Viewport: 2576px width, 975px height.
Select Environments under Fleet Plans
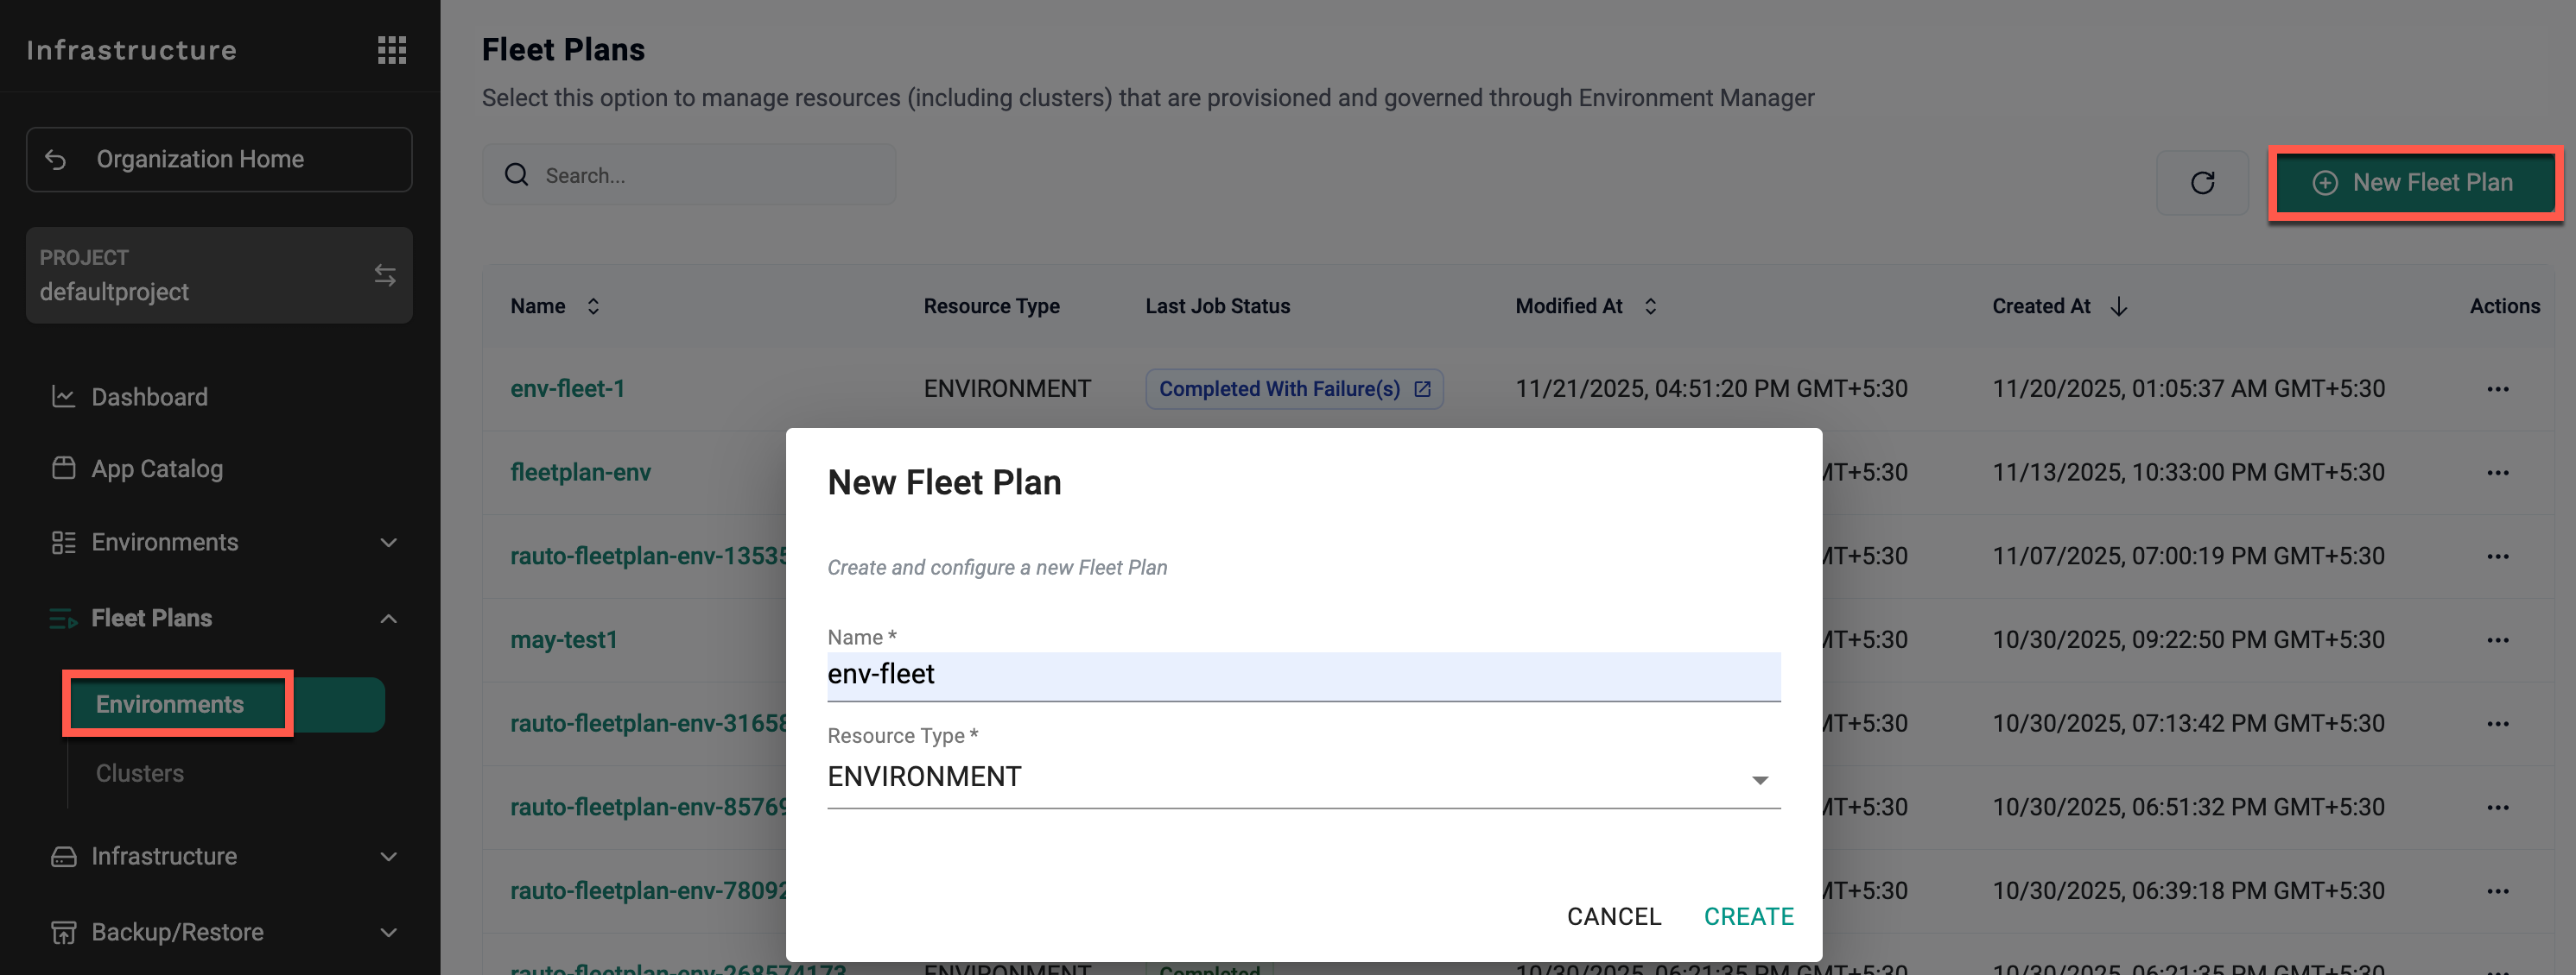pos(170,704)
